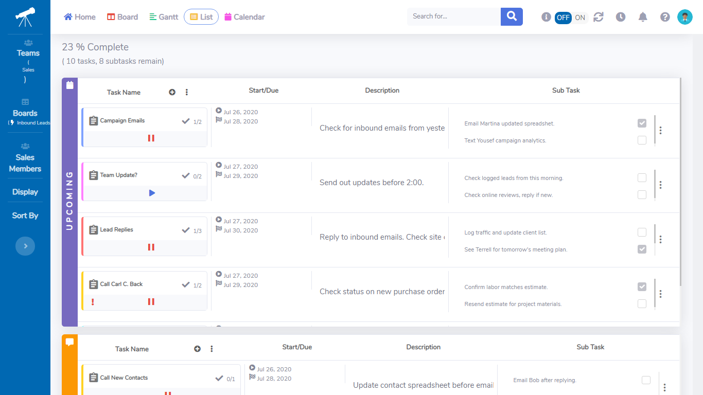Click Send out updates before 2:00 description

coord(372,183)
